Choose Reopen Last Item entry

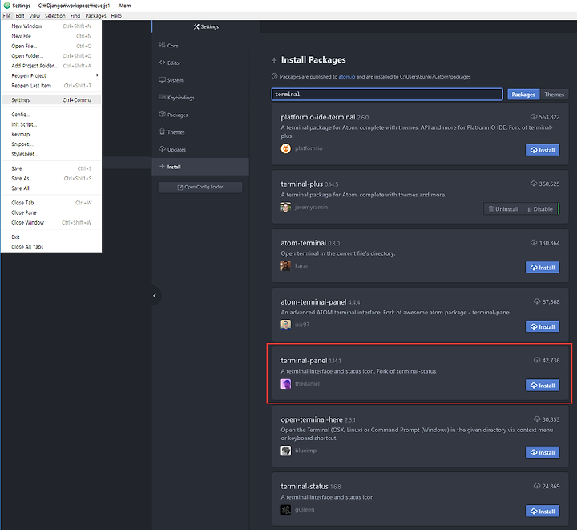point(51,86)
